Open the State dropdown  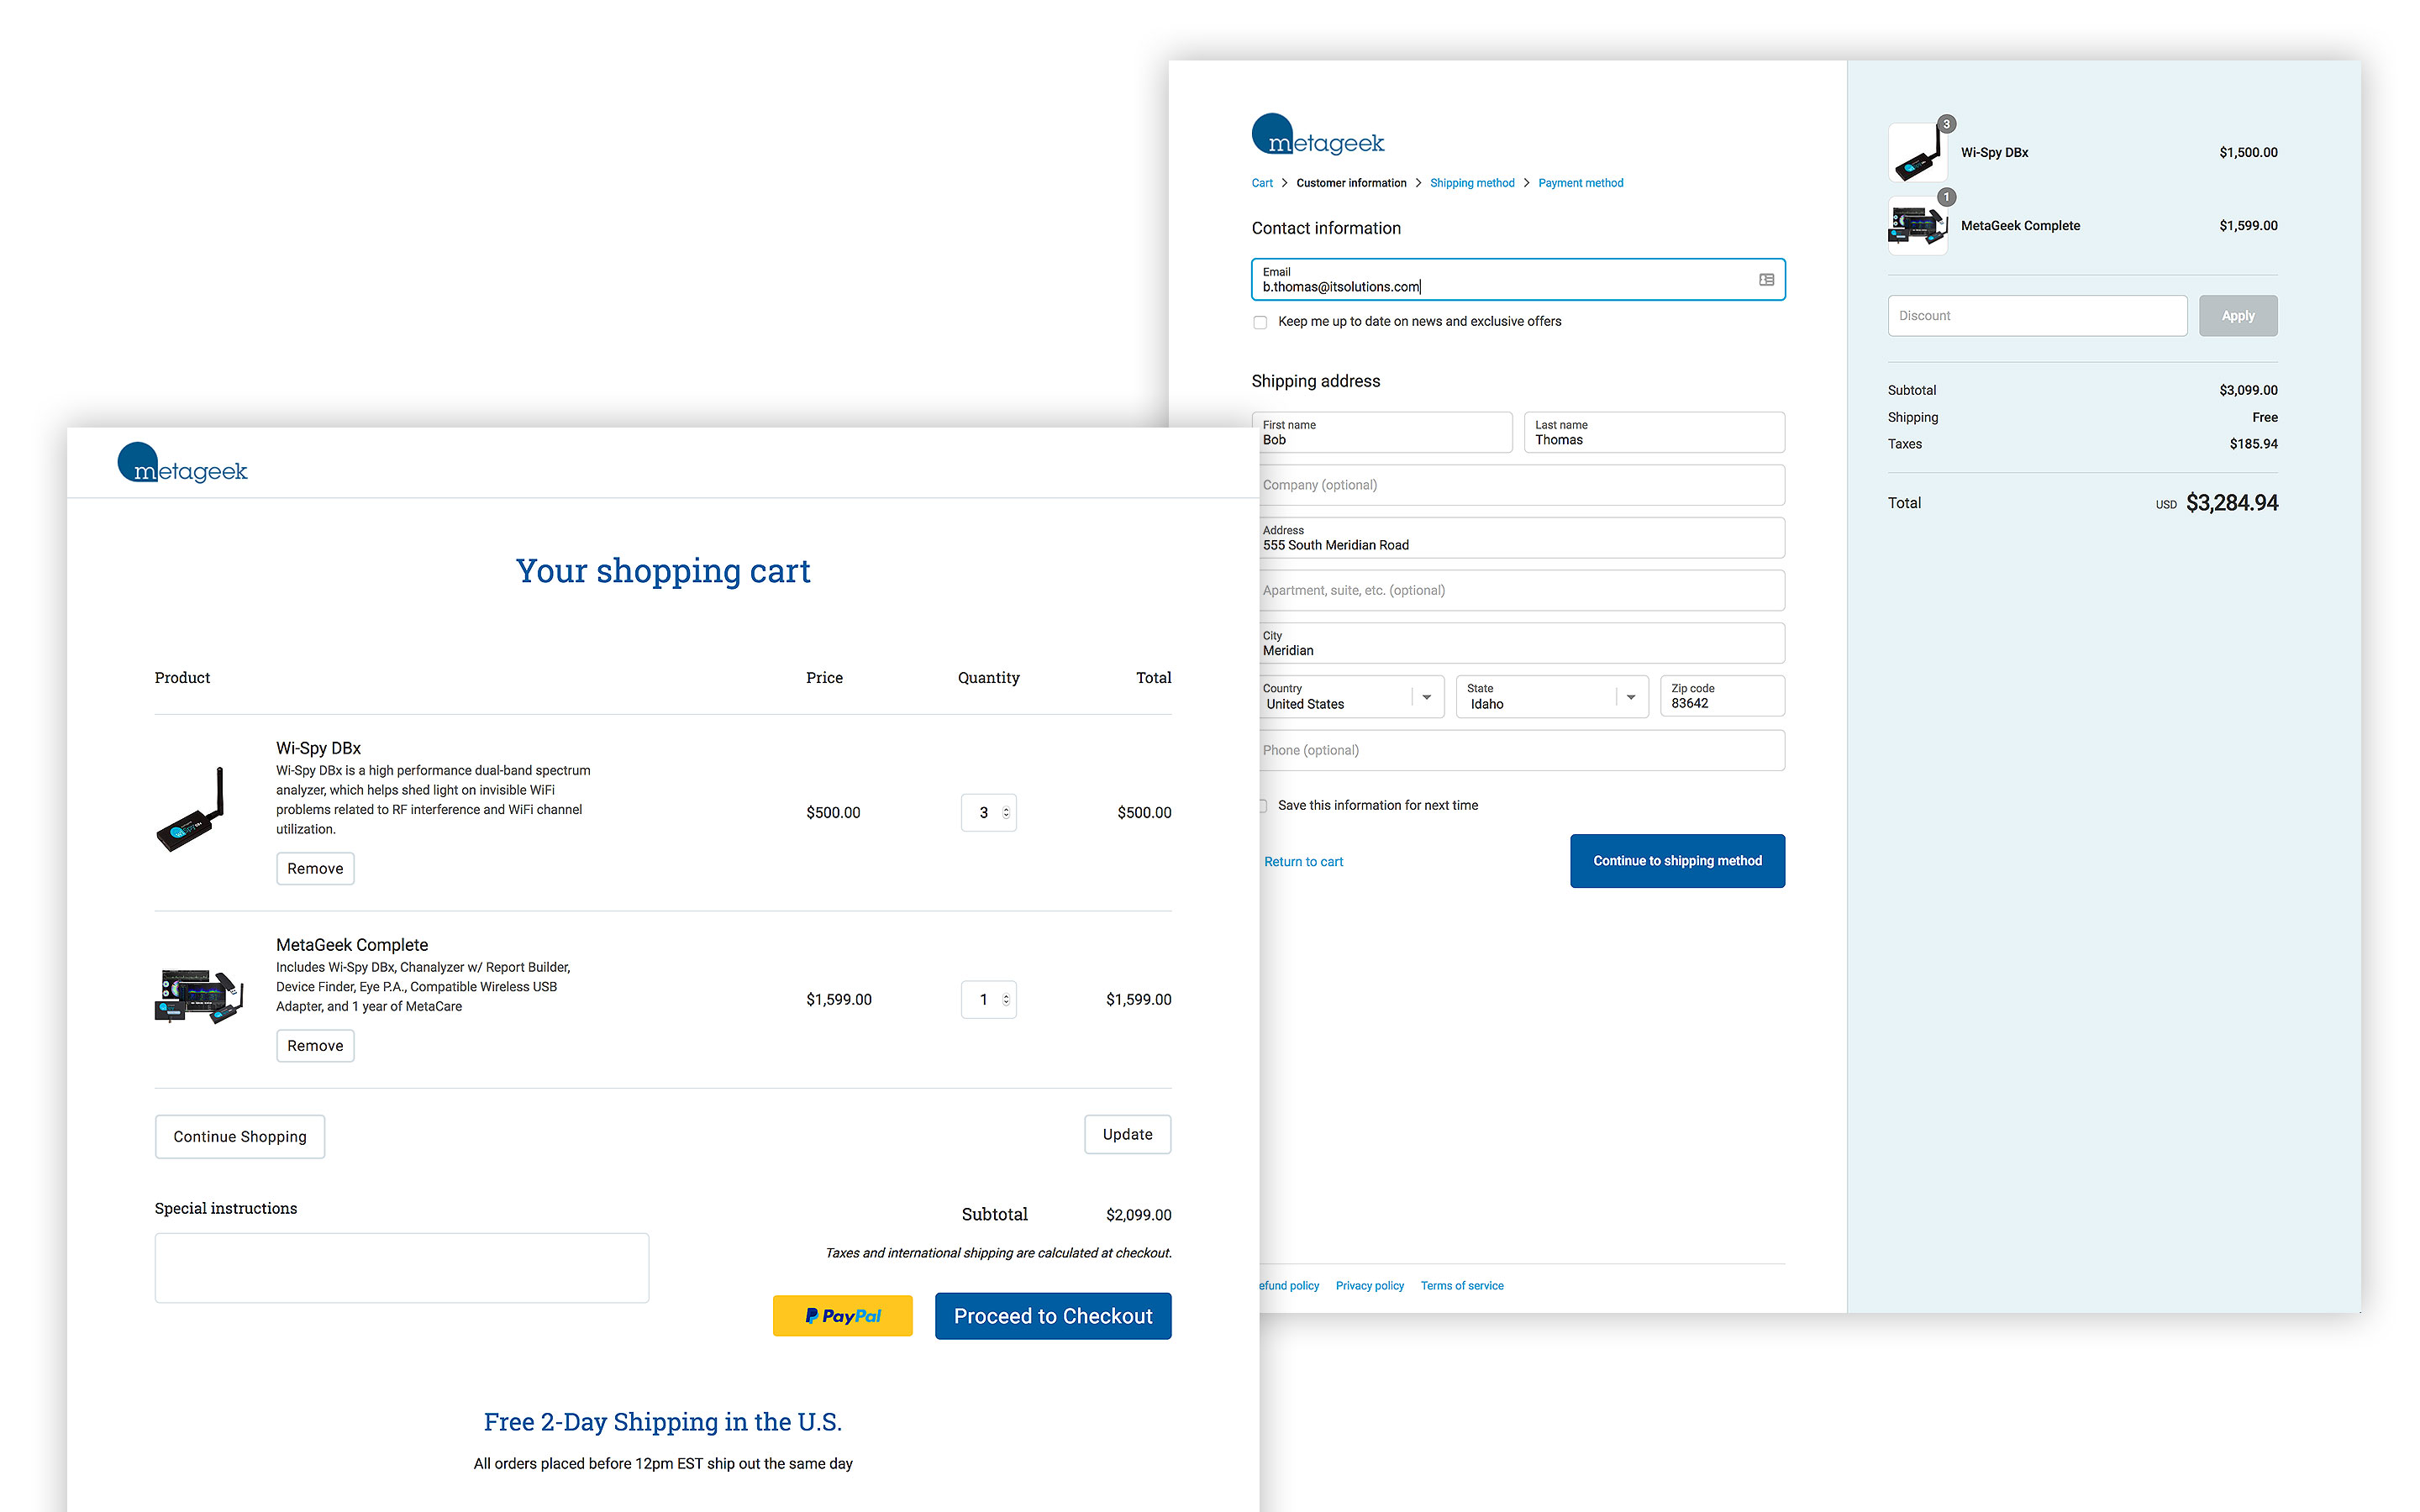1552,697
